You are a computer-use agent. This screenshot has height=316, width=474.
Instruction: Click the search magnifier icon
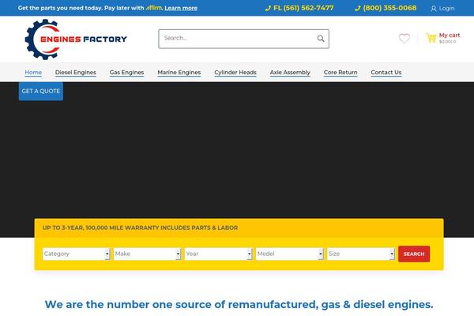pos(321,39)
